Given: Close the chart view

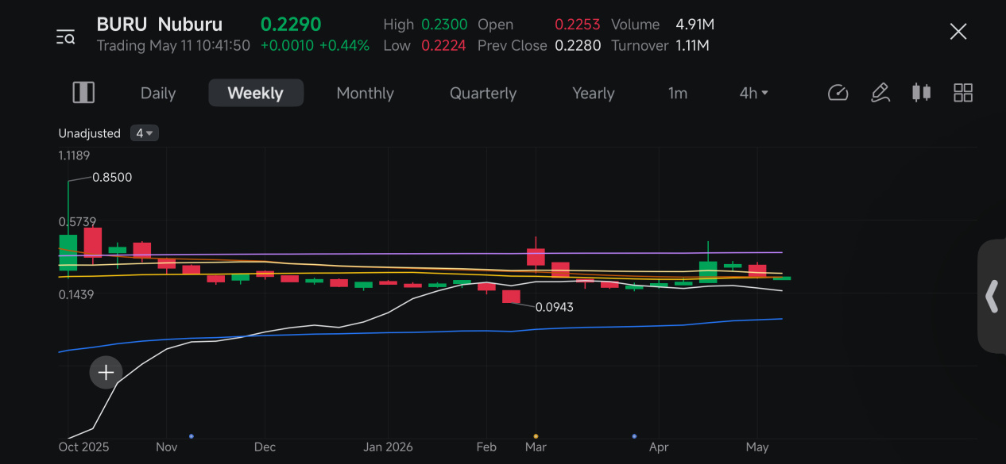Looking at the screenshot, I should pyautogui.click(x=958, y=32).
